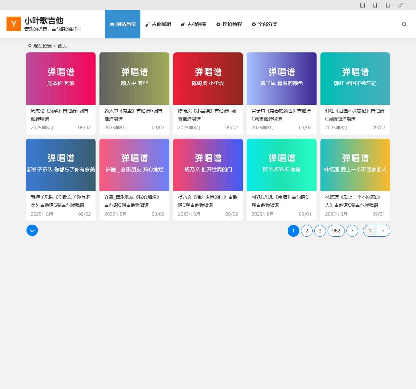Viewport: 416px width, 389px height.
Task: Open the 周杰伦 瓦解 cover thumbnail
Action: [x=61, y=78]
